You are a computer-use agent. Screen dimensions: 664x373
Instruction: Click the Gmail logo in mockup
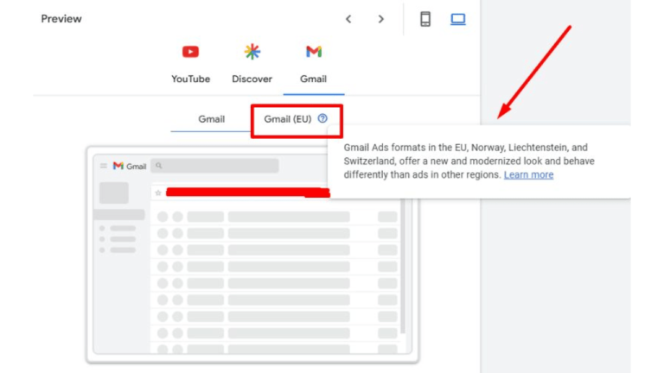click(130, 166)
